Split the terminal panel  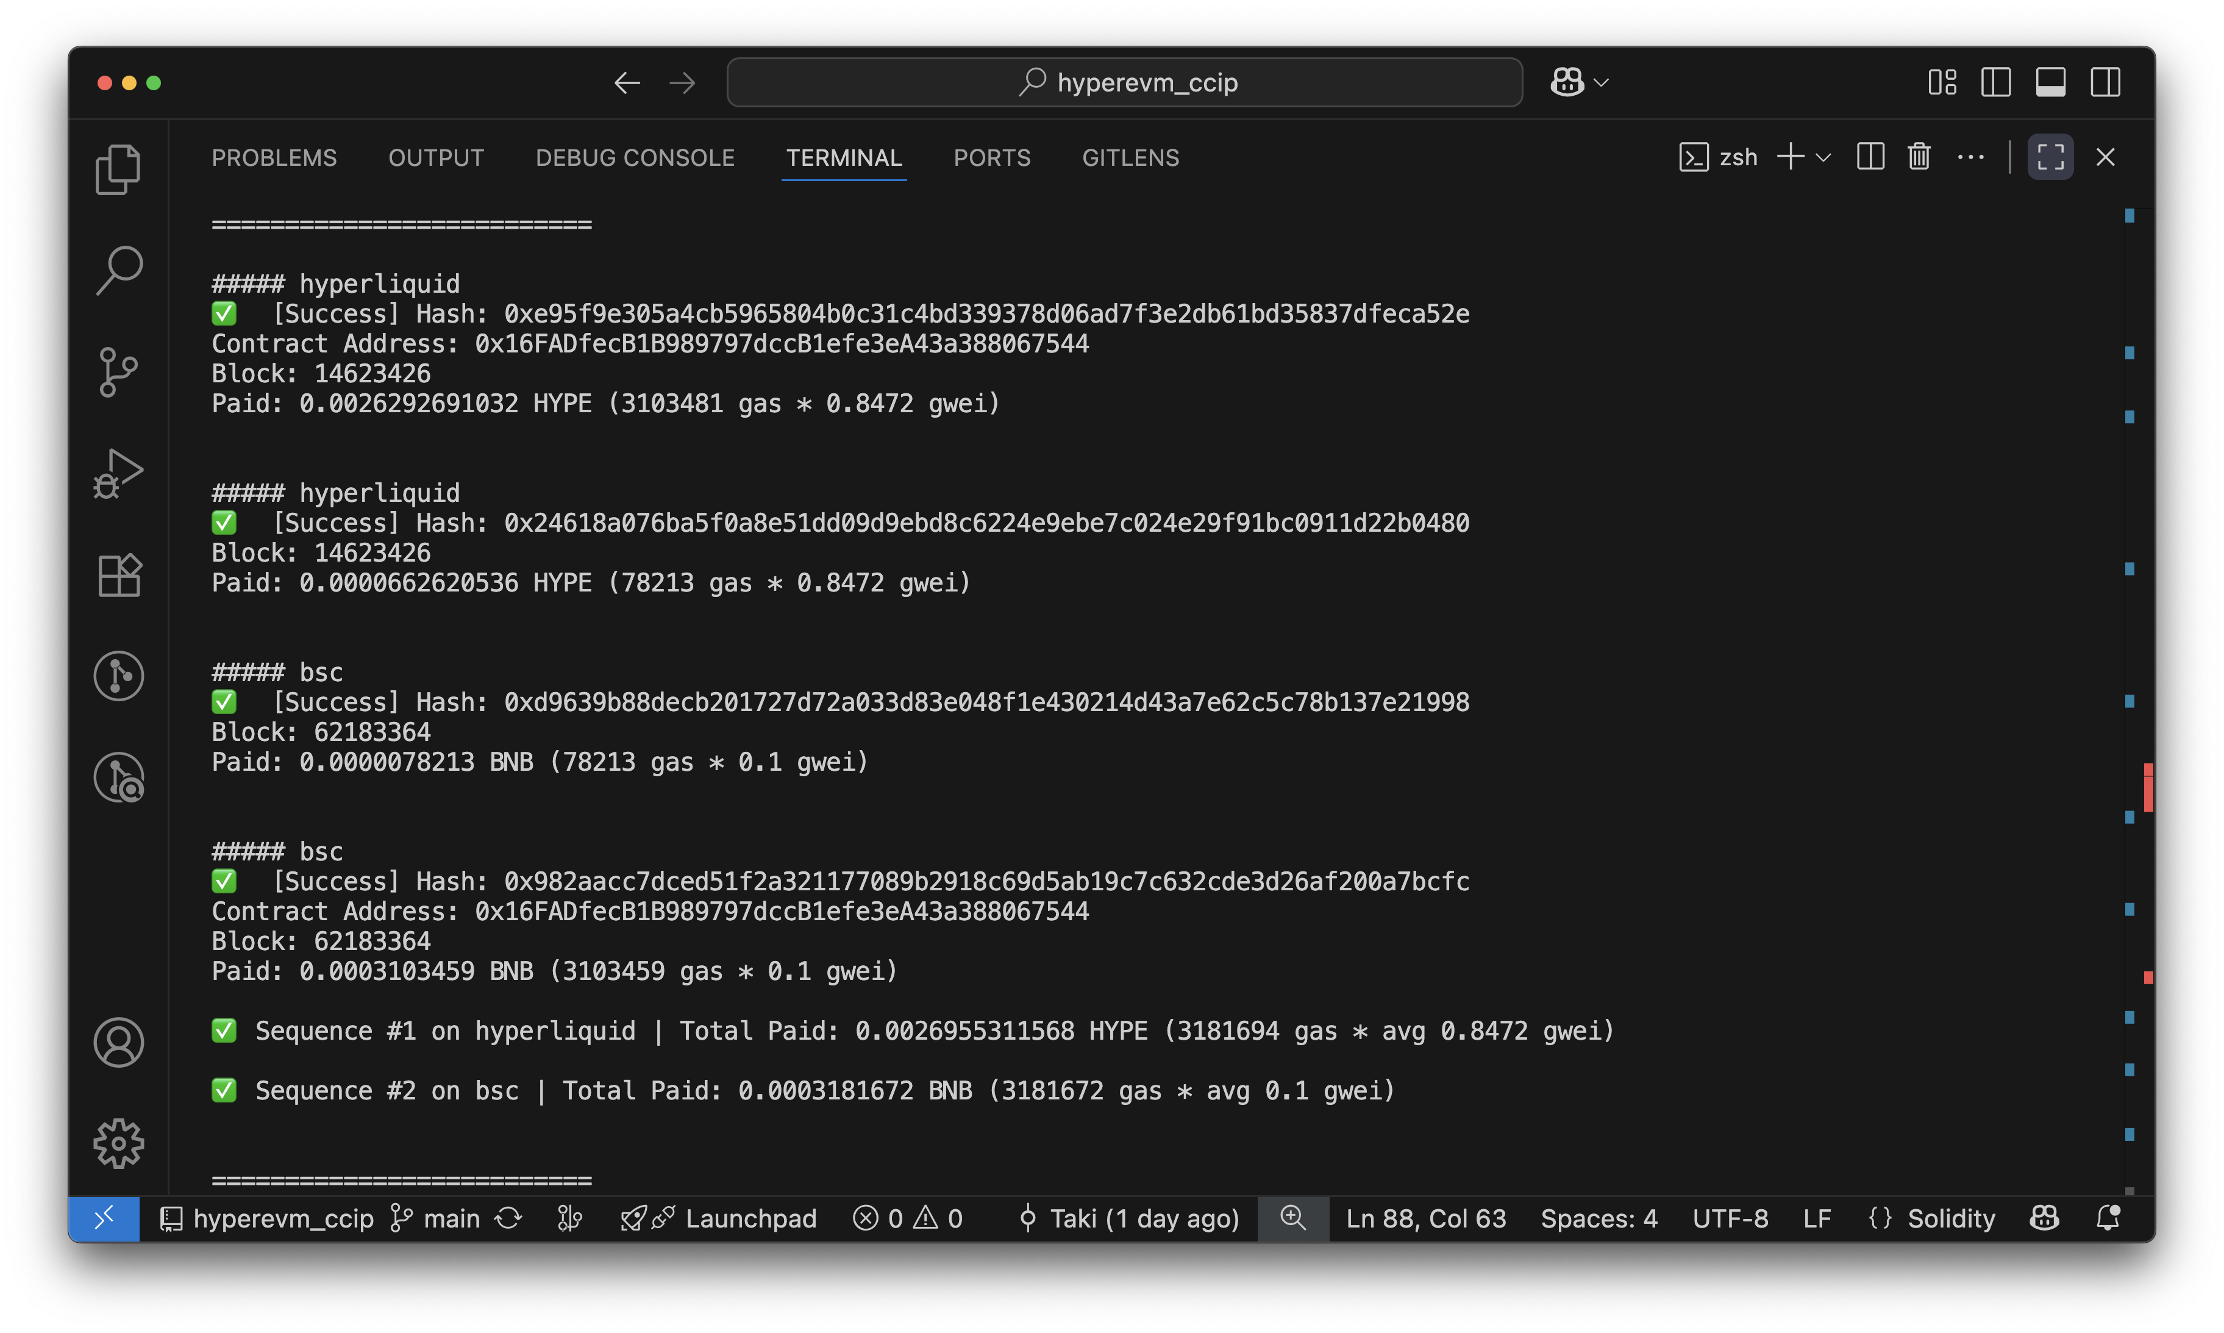pos(1870,157)
